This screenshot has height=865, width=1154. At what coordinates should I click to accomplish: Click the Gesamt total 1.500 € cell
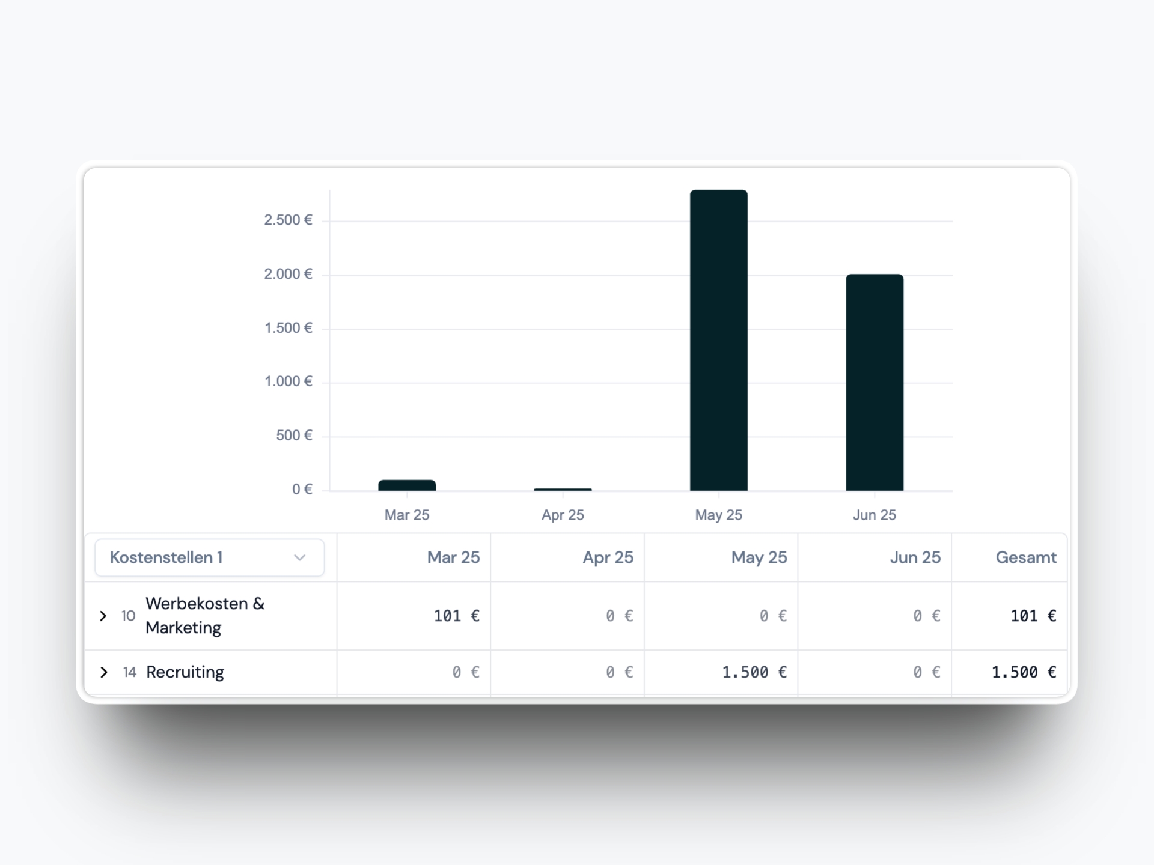pyautogui.click(x=1024, y=672)
